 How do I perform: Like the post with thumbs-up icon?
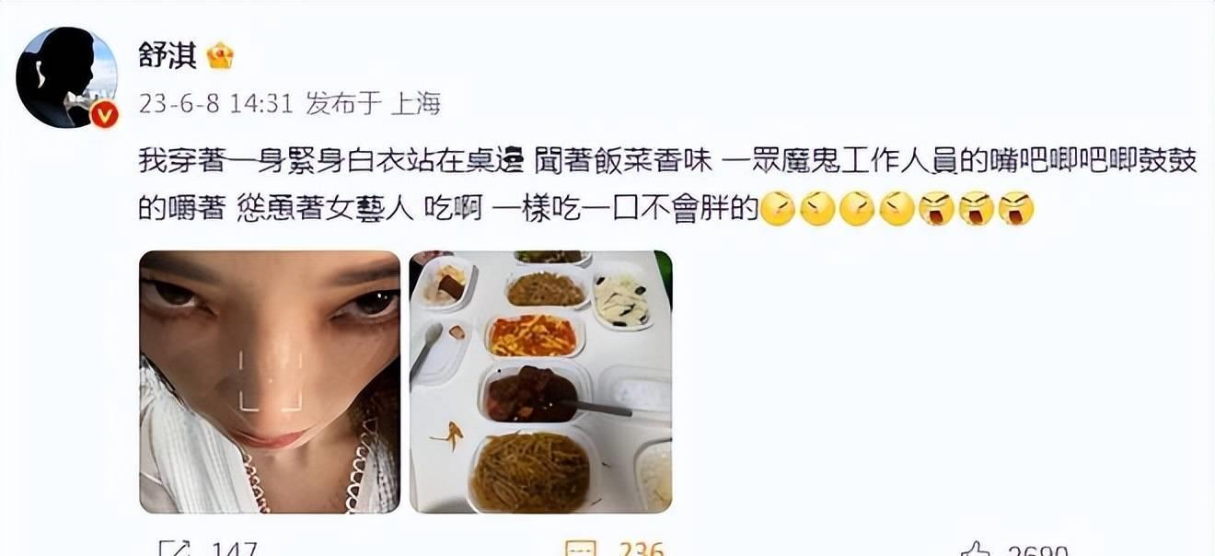978,550
